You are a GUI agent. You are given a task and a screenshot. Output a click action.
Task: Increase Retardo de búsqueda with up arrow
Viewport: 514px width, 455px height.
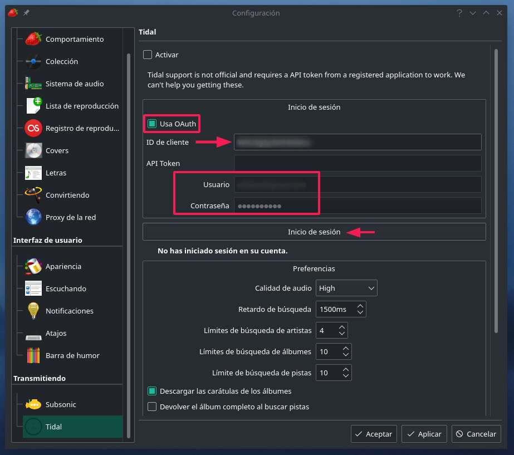[x=360, y=306]
